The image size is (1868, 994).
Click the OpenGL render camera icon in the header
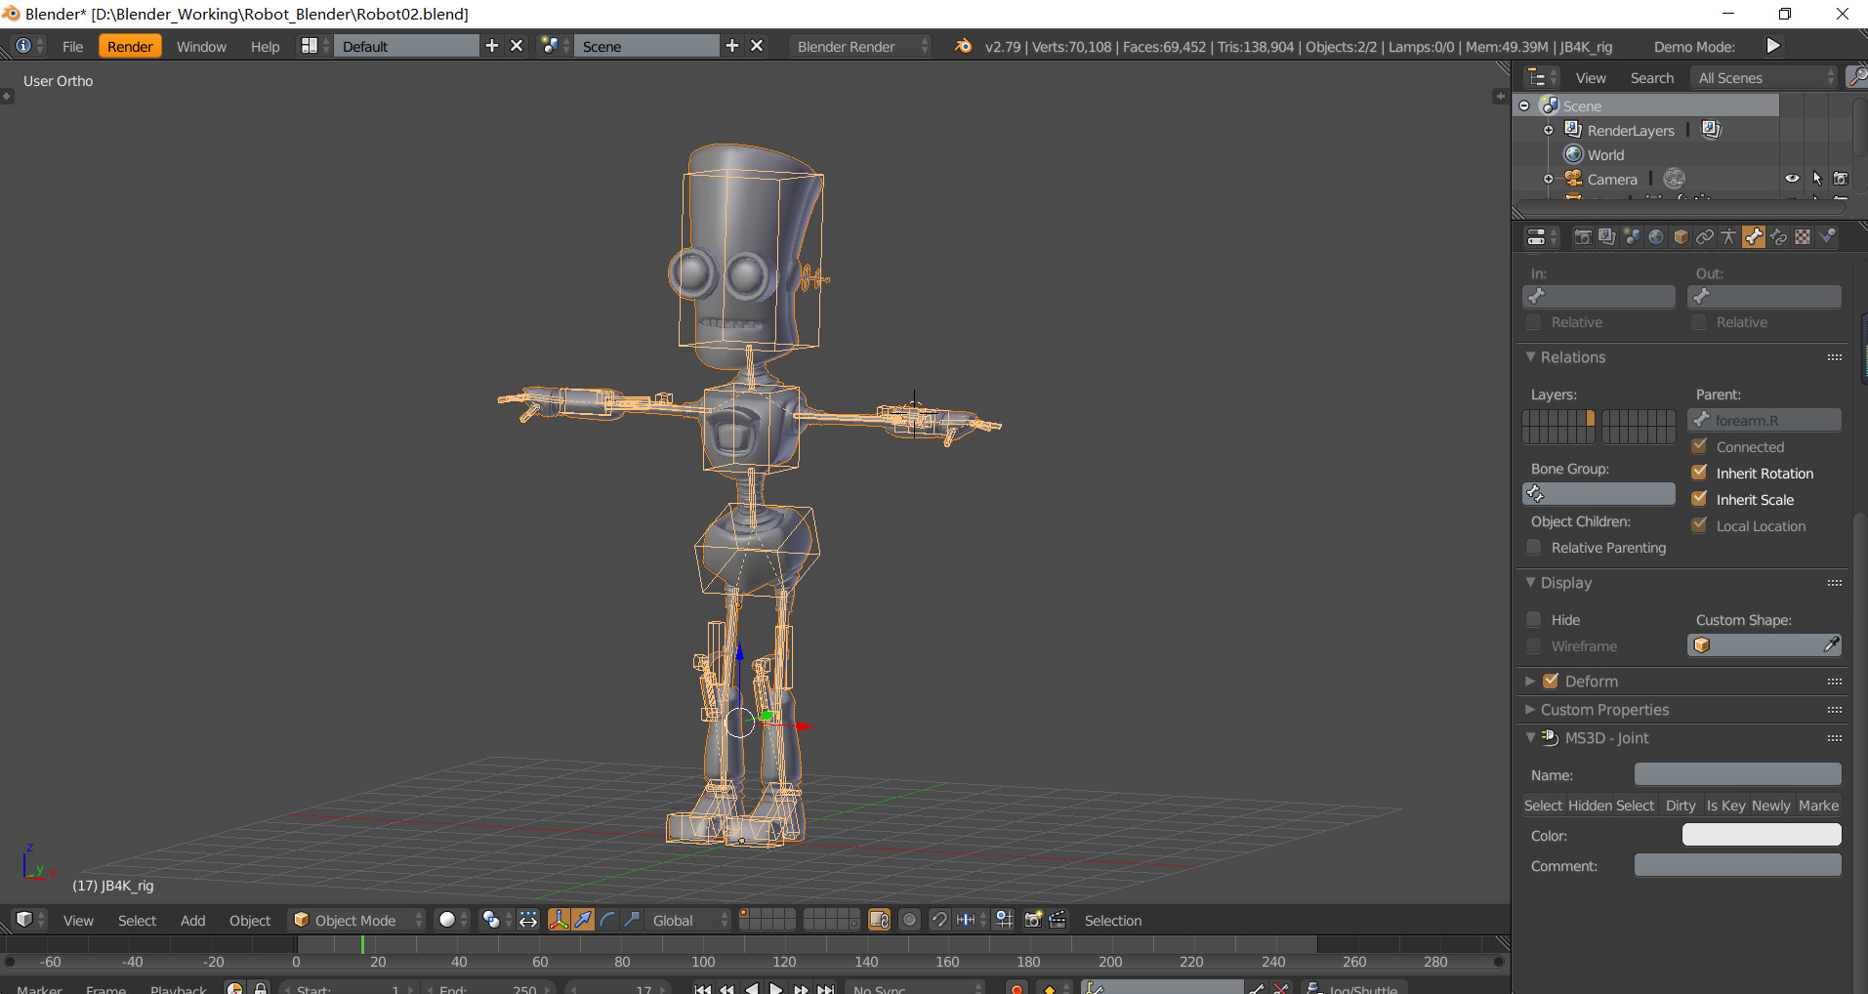1032,920
